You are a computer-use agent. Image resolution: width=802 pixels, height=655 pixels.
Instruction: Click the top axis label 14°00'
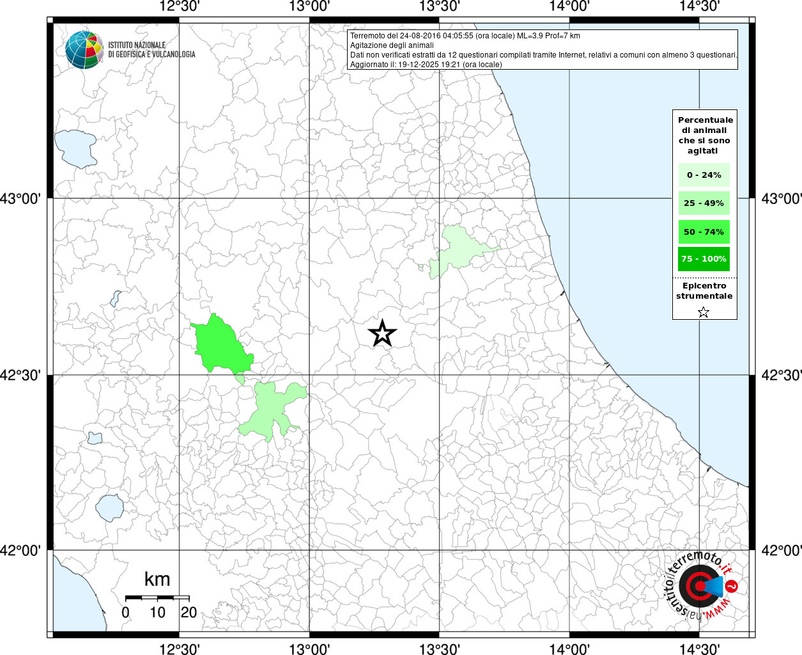coord(569,6)
